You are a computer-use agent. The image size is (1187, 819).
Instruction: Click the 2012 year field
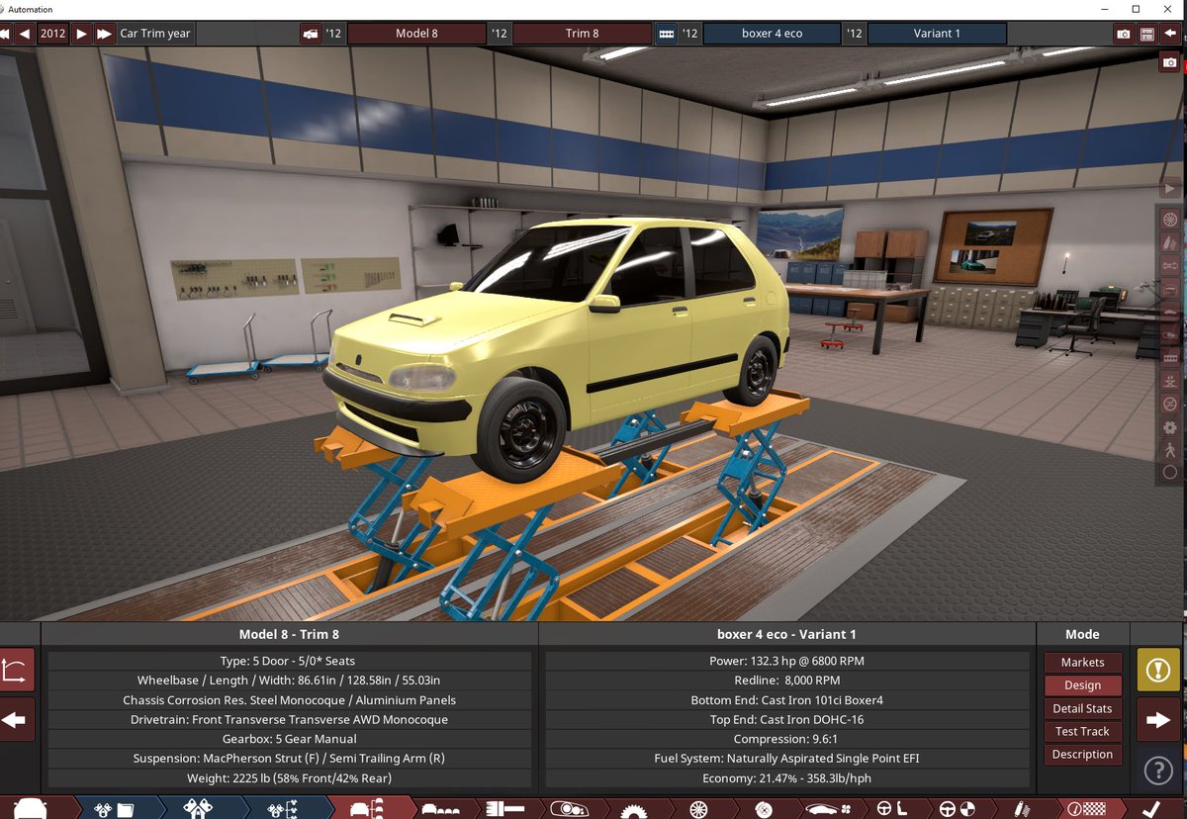tap(53, 34)
